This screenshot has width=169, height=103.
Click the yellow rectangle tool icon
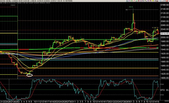click(x=153, y=1)
